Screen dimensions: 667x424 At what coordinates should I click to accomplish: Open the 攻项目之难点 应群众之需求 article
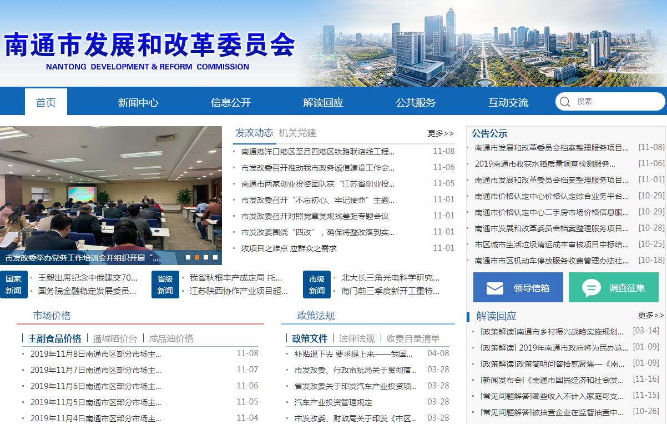tap(289, 248)
